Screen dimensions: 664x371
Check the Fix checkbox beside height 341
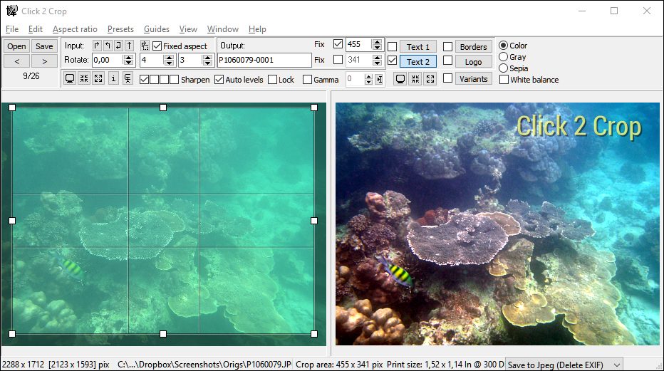tap(338, 60)
